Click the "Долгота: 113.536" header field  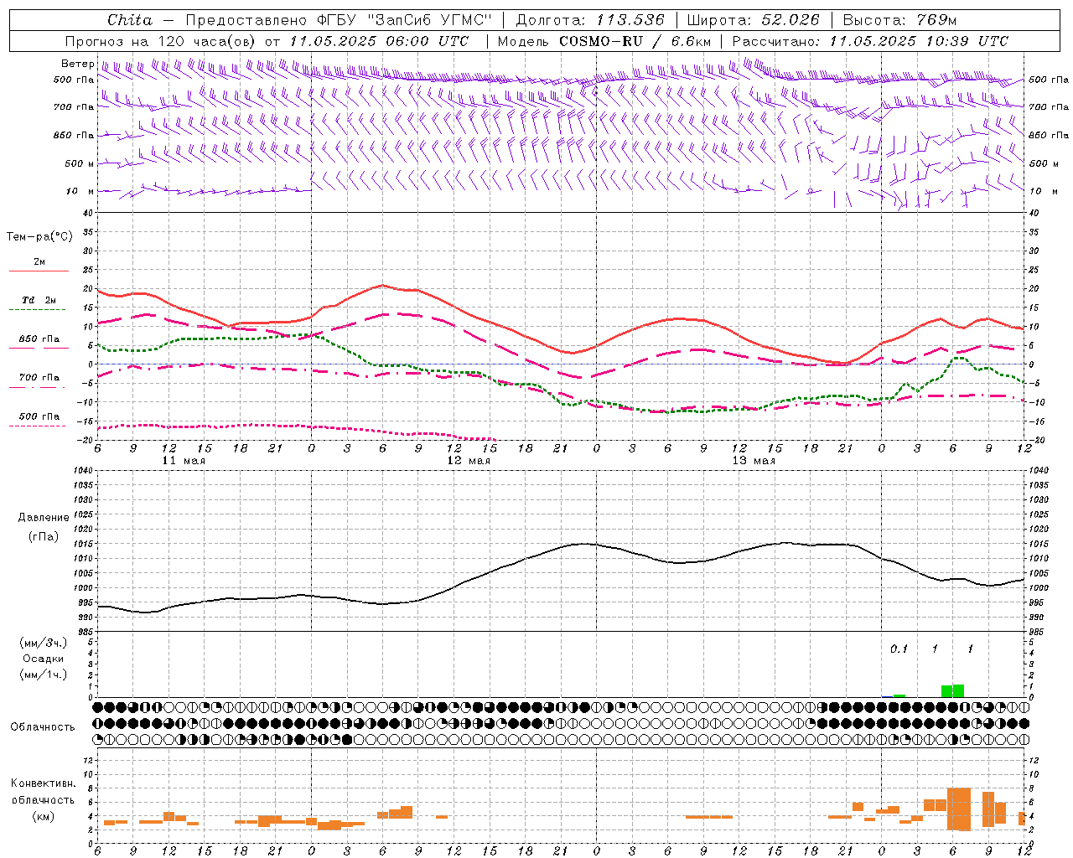click(x=590, y=20)
